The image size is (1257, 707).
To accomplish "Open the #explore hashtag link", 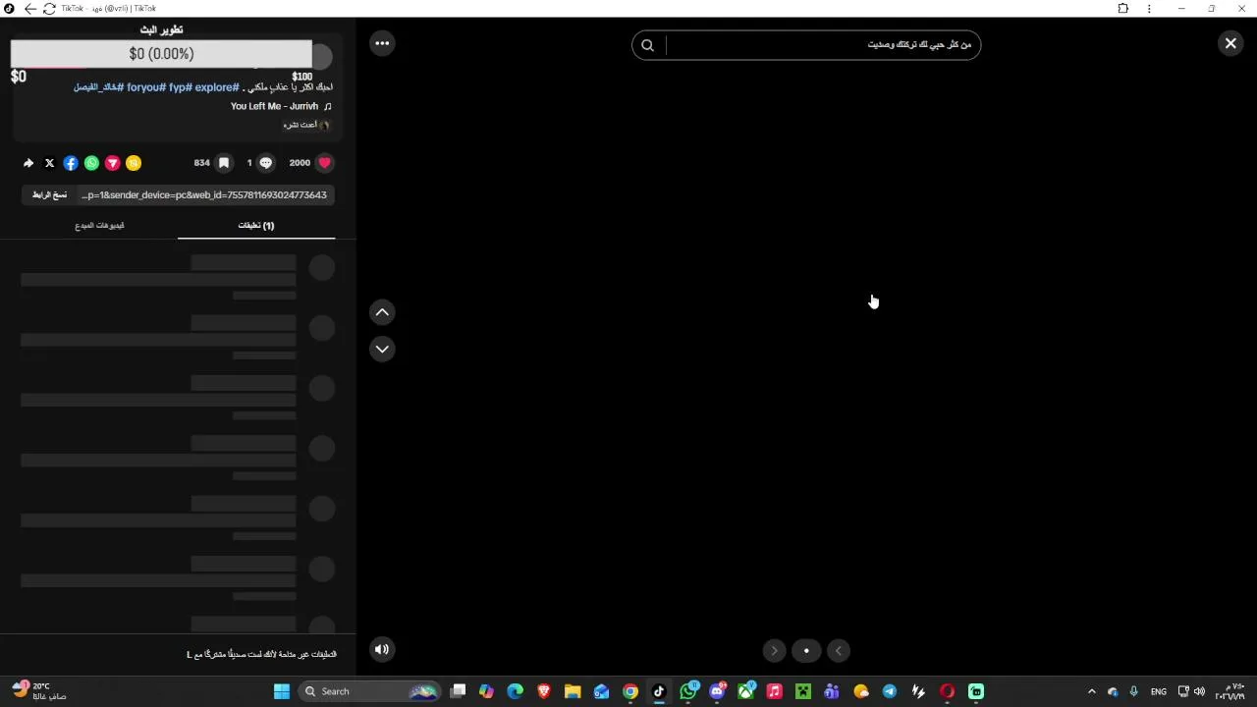I will (217, 87).
